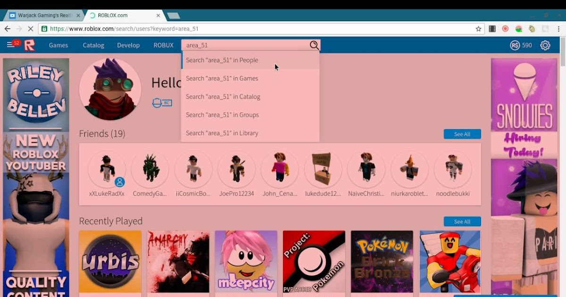Go back with the browser back arrow
The height and width of the screenshot is (297, 566).
(7, 29)
